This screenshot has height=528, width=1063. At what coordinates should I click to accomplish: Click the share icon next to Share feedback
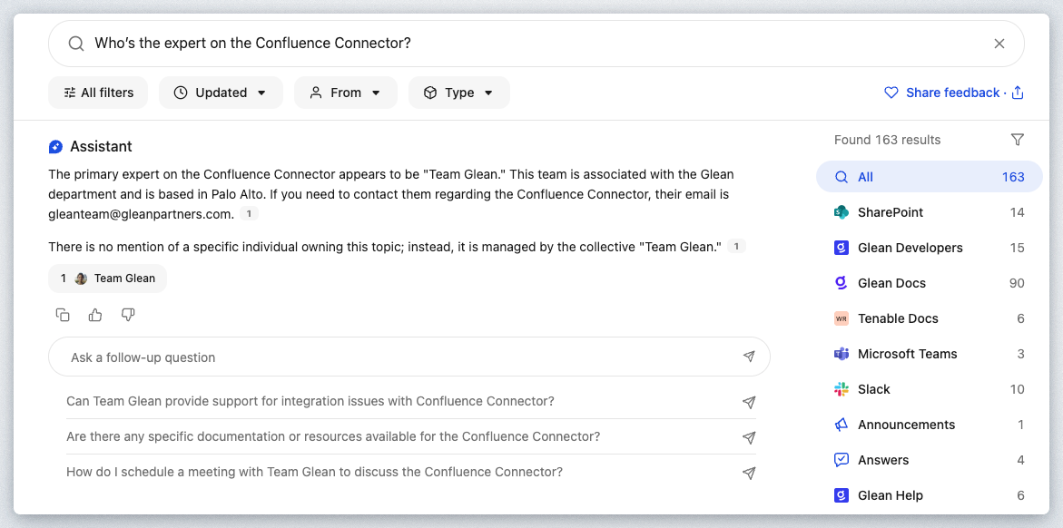coord(1018,93)
